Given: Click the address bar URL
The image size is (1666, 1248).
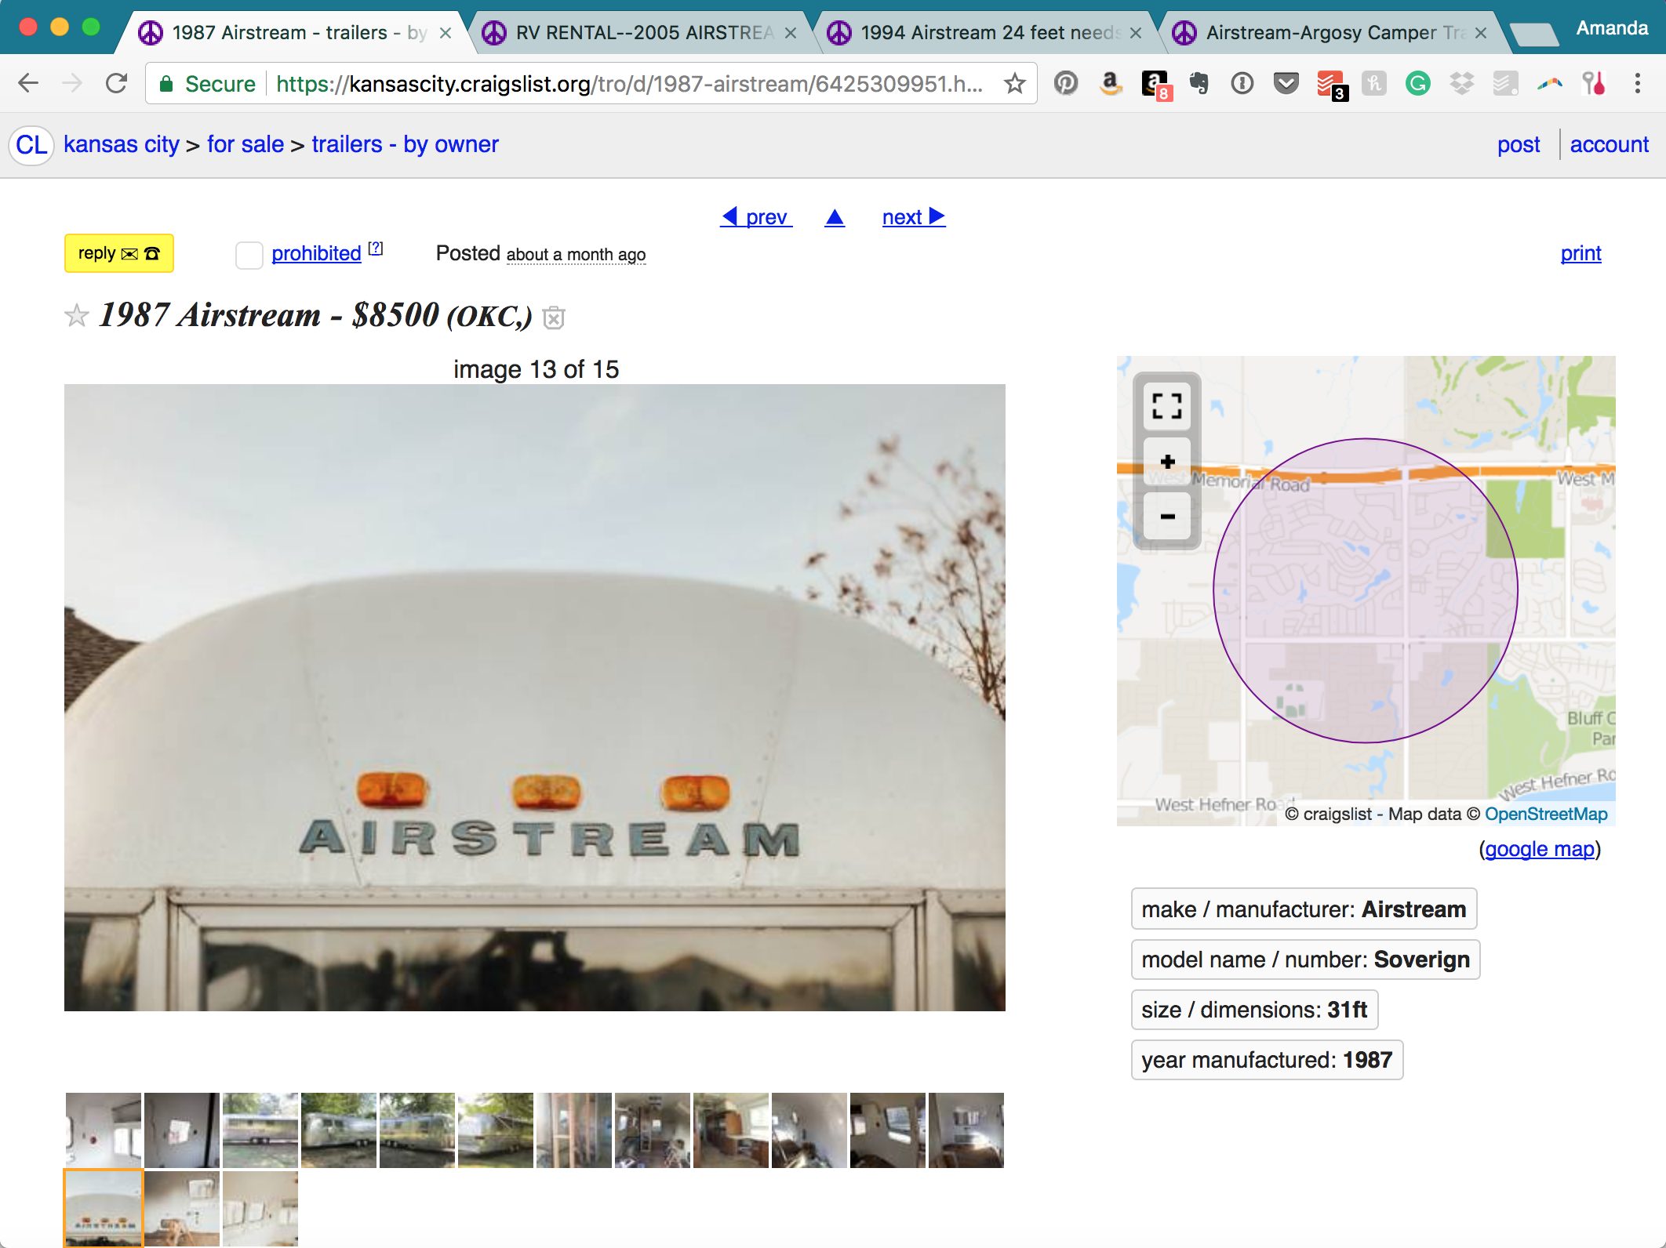Looking at the screenshot, I should (629, 83).
